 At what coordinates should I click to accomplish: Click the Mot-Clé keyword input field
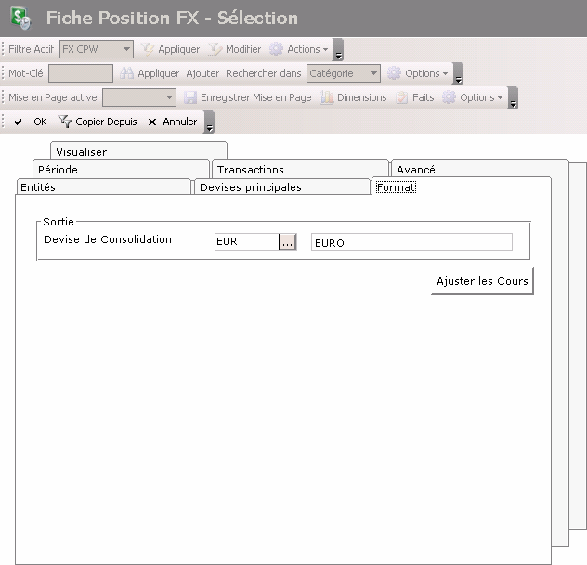pyautogui.click(x=80, y=73)
